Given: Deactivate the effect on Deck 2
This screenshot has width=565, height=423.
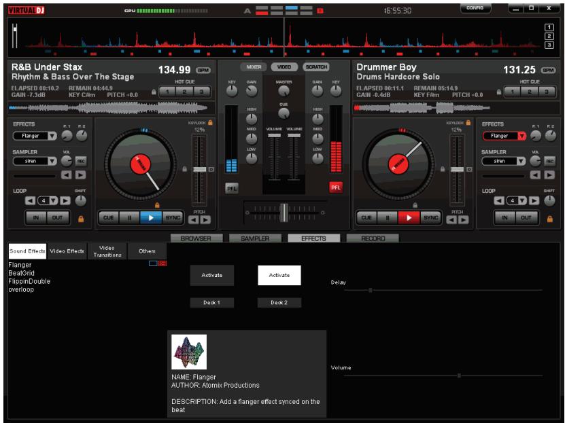Looking at the screenshot, I should 279,275.
